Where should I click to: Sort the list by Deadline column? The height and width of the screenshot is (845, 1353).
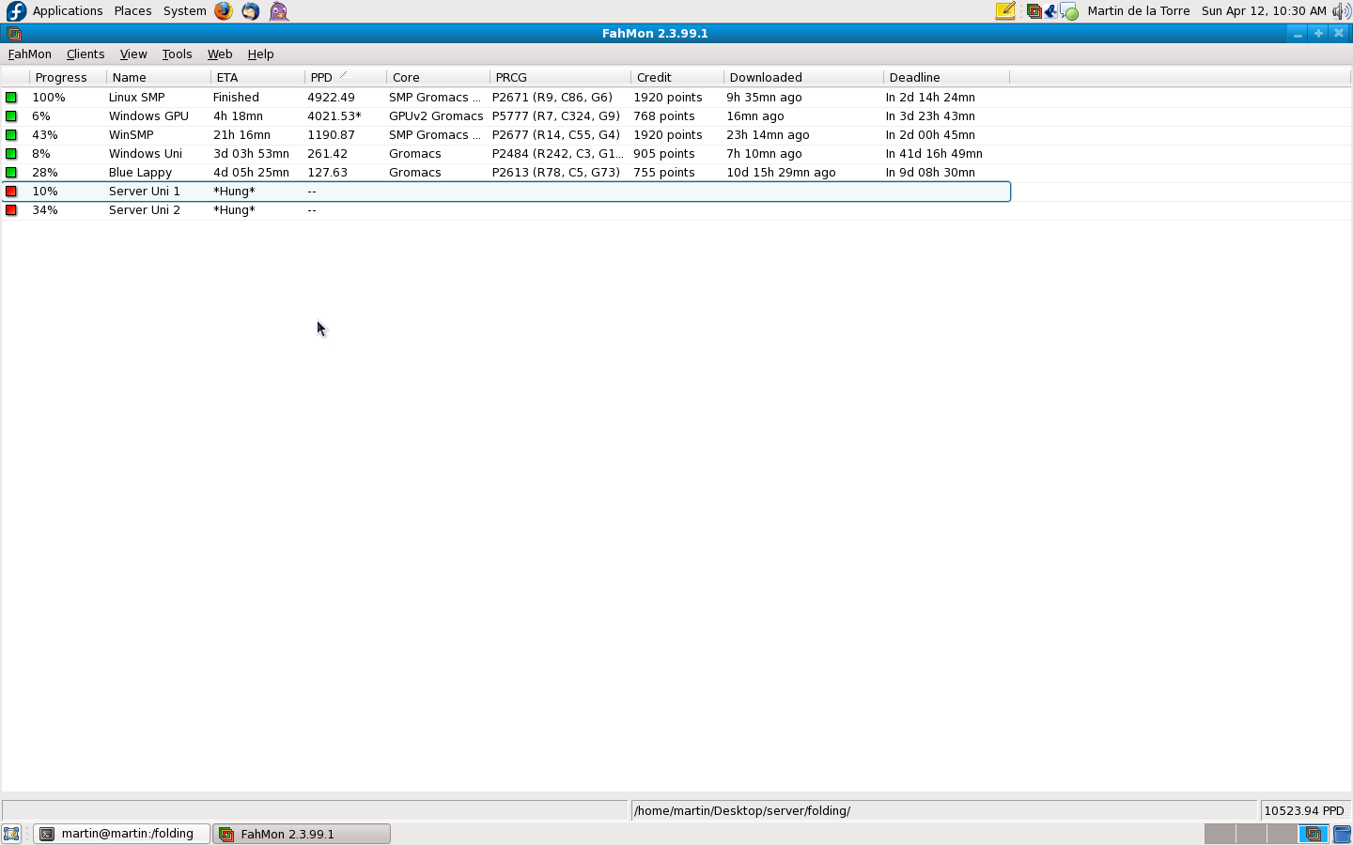(914, 78)
